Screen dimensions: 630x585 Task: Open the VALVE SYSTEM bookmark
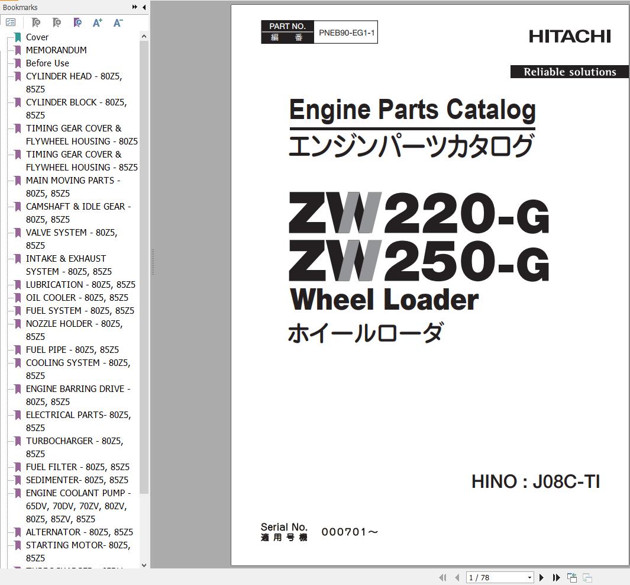coord(72,239)
